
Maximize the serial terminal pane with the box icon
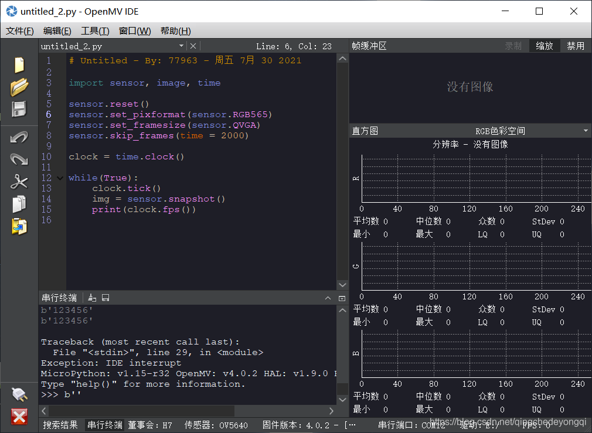pyautogui.click(x=342, y=298)
